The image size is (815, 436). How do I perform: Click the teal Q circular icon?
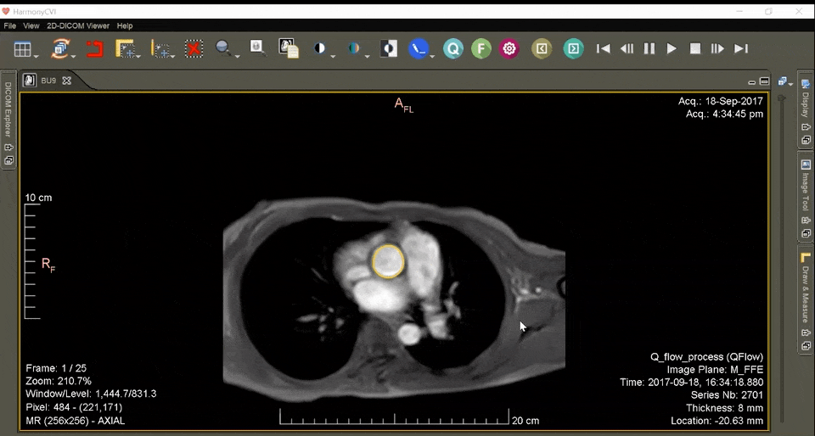453,49
